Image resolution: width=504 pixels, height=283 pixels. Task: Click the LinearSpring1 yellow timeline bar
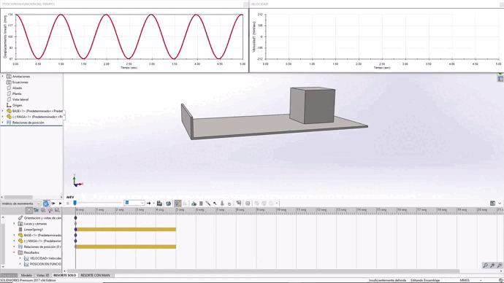click(126, 230)
